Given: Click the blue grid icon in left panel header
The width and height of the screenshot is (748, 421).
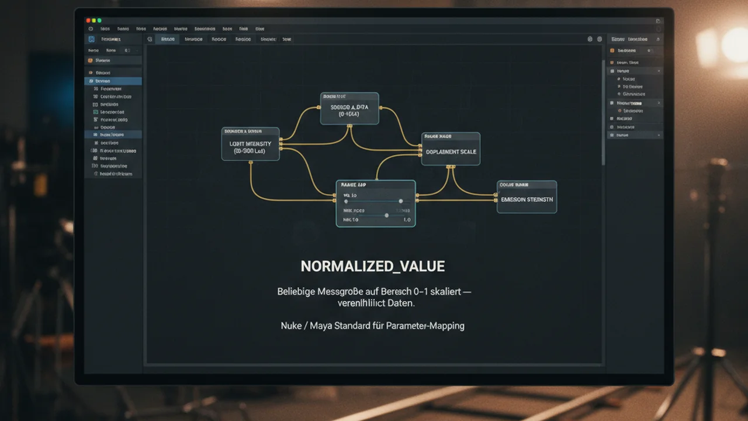Looking at the screenshot, I should pos(91,39).
